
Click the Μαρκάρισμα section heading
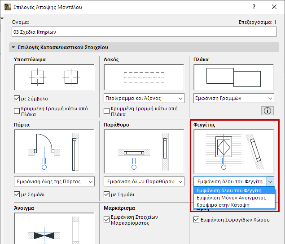119,208
